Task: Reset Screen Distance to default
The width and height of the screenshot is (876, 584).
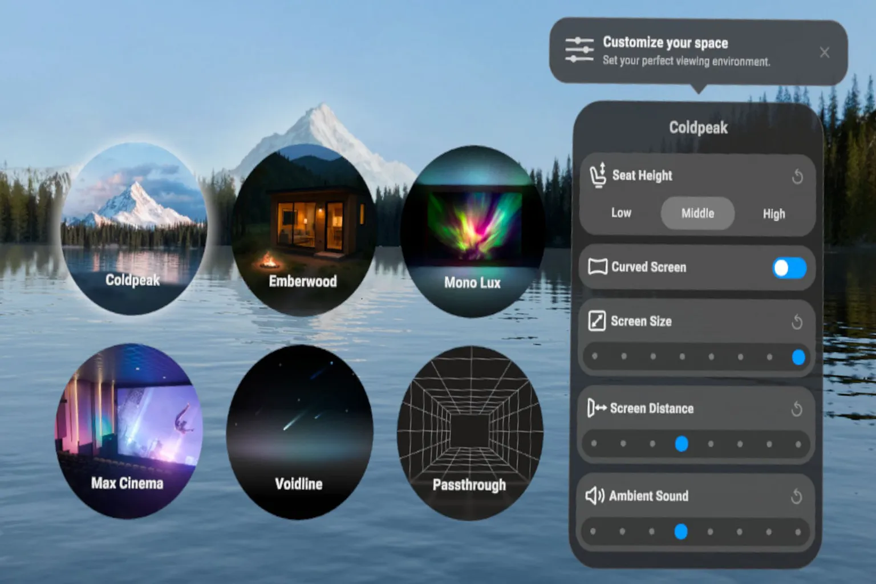Action: [797, 409]
